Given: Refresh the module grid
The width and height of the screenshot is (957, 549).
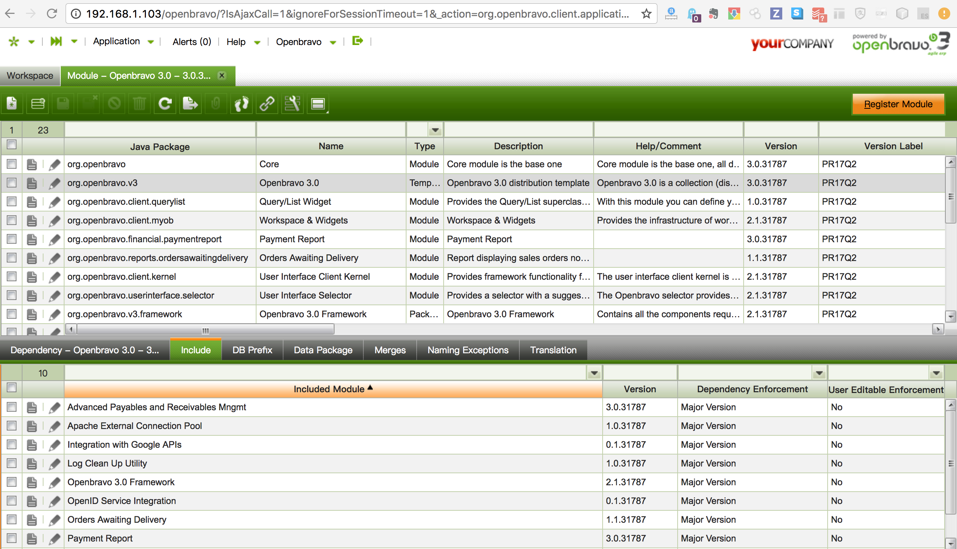Looking at the screenshot, I should pos(165,103).
